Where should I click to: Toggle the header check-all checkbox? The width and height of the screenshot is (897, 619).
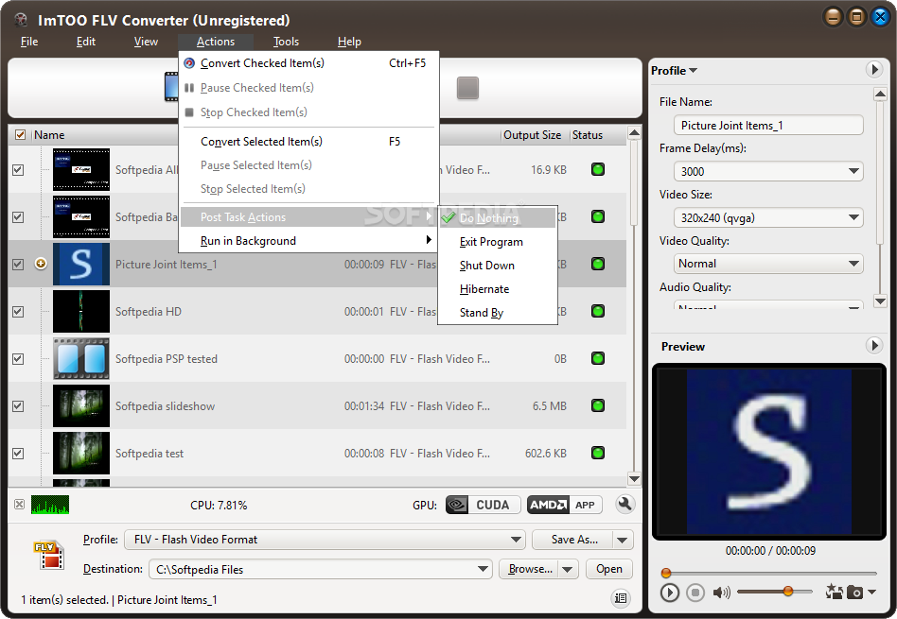point(20,135)
